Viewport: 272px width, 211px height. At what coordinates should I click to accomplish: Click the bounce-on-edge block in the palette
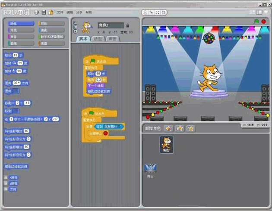coord(16,166)
